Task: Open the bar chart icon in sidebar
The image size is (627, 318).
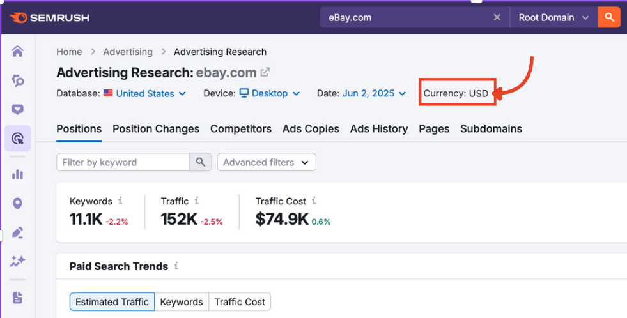Action: click(x=17, y=174)
